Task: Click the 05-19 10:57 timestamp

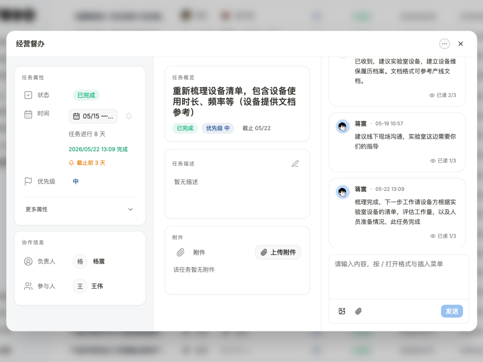Action: (x=389, y=123)
